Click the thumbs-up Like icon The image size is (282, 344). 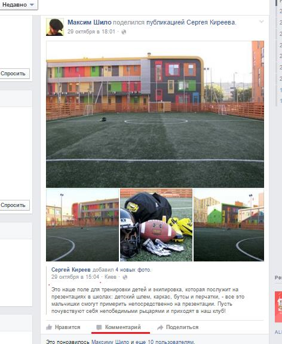(x=49, y=327)
